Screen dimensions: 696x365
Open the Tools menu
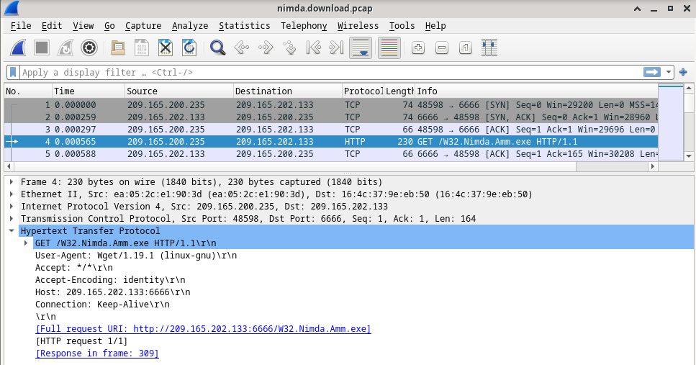(x=402, y=26)
